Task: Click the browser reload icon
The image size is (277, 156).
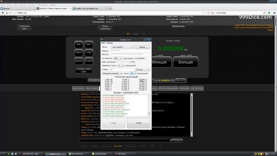Action: [209, 13]
